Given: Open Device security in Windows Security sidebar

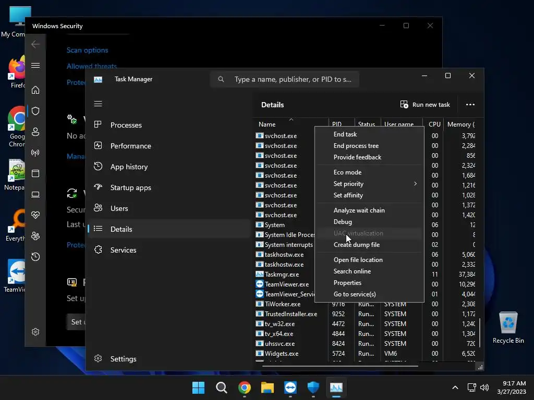Looking at the screenshot, I should 35,194.
